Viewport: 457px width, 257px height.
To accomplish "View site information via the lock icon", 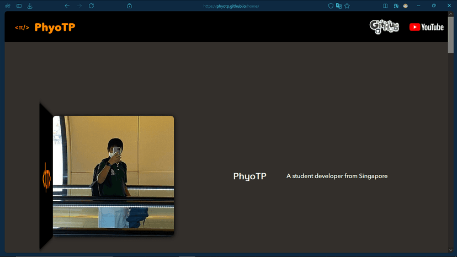I will tap(129, 6).
